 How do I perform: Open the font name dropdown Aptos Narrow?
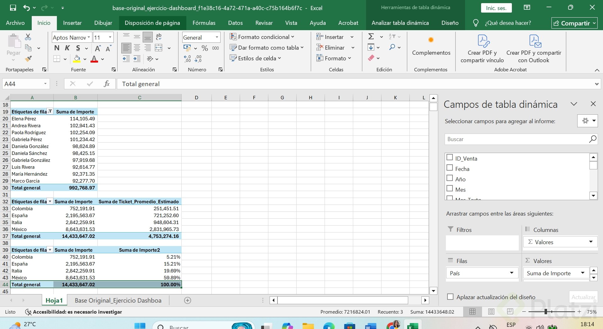coord(89,37)
